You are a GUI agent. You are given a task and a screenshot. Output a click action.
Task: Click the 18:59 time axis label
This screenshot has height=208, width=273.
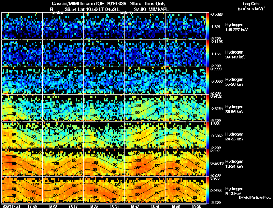tap(176, 206)
